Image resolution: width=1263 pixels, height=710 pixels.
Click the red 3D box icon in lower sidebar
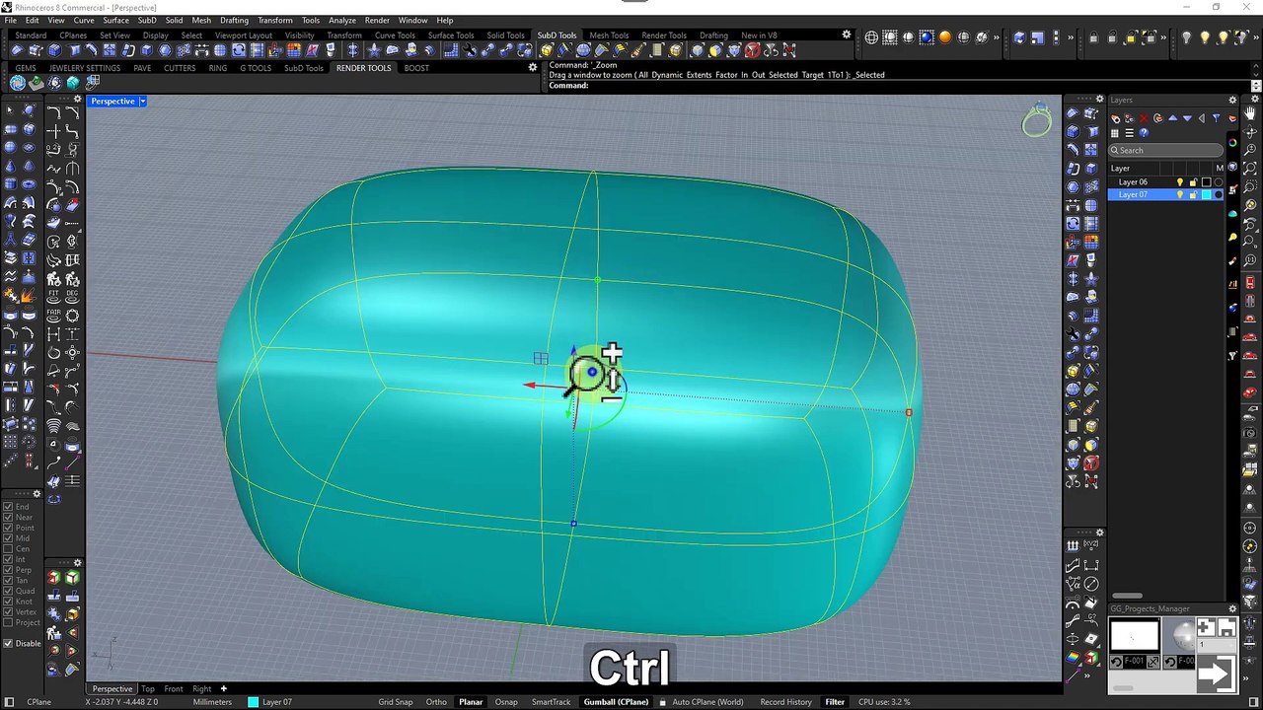pos(53,577)
